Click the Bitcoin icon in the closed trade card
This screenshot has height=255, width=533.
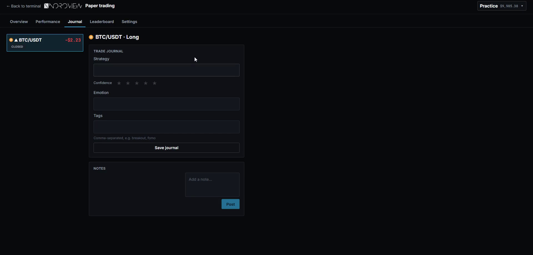[11, 40]
